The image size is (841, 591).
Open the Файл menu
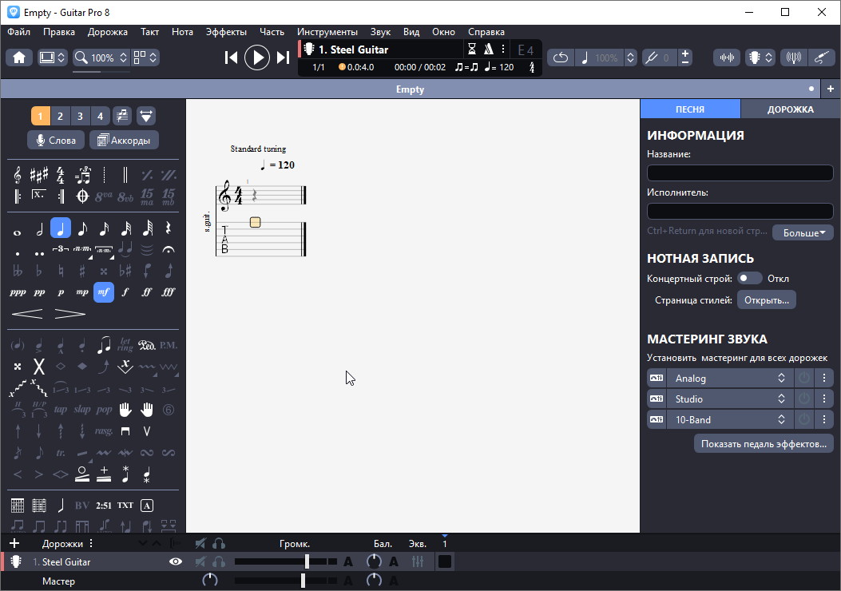point(19,32)
